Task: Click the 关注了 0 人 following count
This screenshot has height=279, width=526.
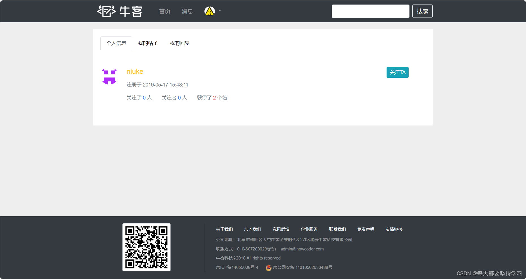Action: pyautogui.click(x=139, y=98)
